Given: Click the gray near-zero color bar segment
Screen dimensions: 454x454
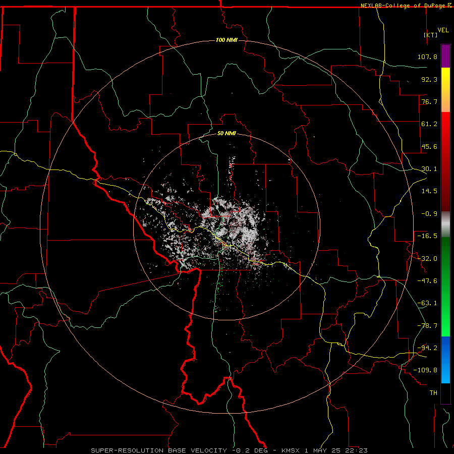Looking at the screenshot, I should point(445,224).
